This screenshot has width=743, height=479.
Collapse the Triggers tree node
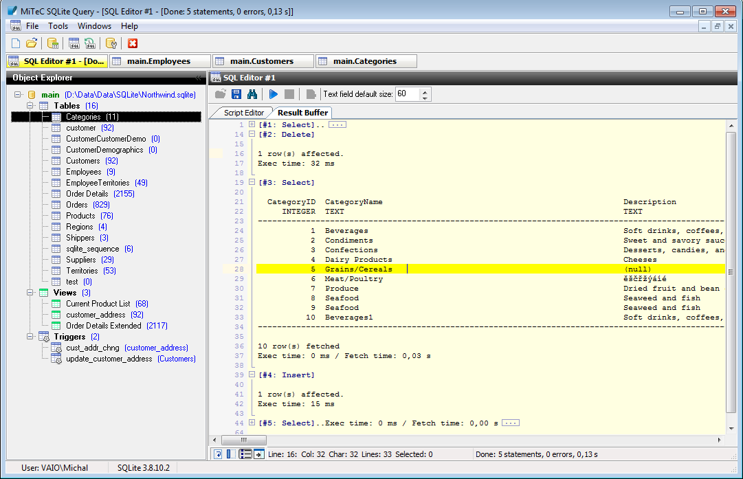[x=30, y=337]
